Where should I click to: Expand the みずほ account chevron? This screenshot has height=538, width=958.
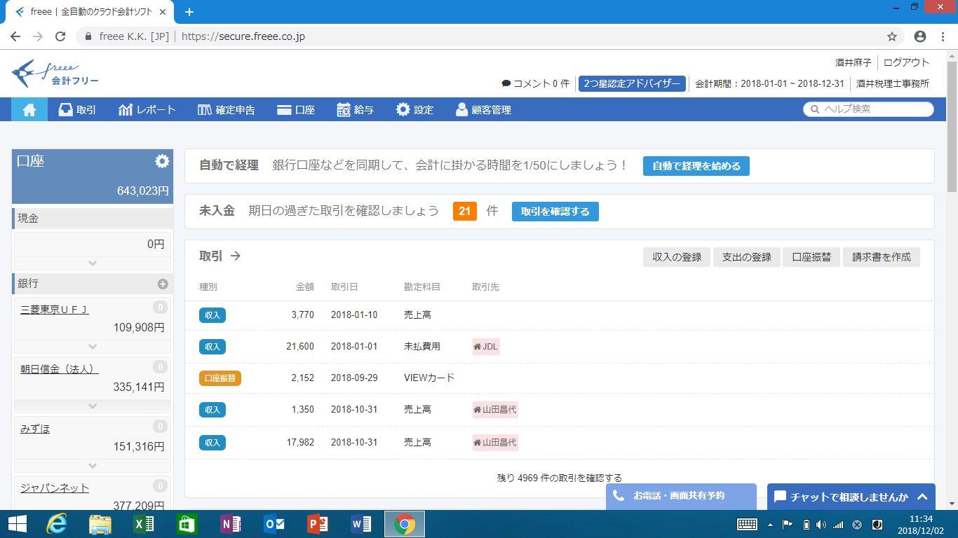tap(93, 465)
